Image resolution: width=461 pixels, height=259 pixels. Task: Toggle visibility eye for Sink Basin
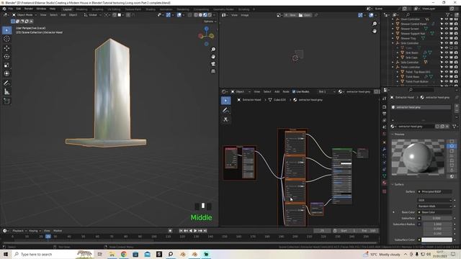tap(447, 53)
